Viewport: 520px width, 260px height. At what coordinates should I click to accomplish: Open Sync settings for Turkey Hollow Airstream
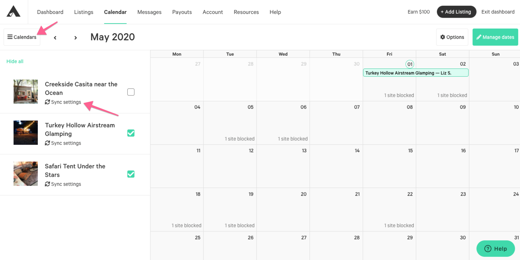pos(63,143)
